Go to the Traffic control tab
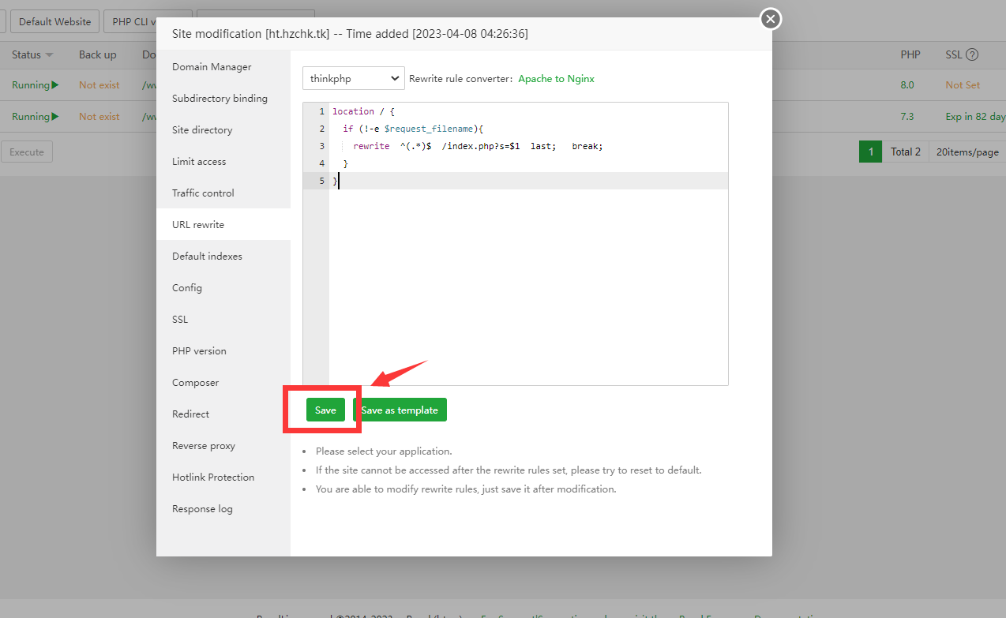1006x618 pixels. pyautogui.click(x=203, y=193)
